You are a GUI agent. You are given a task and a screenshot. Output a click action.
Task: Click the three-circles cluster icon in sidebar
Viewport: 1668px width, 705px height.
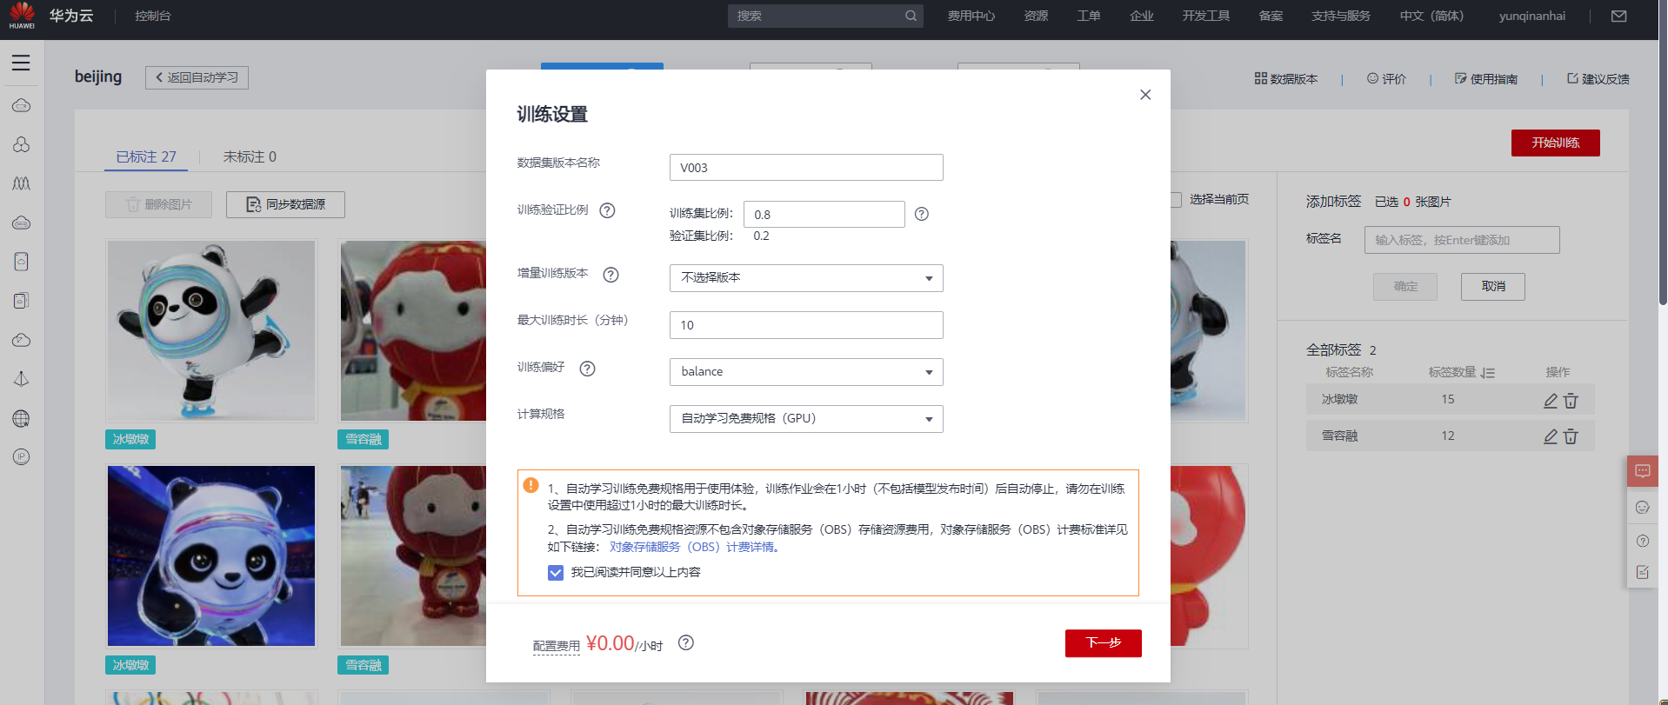[21, 144]
